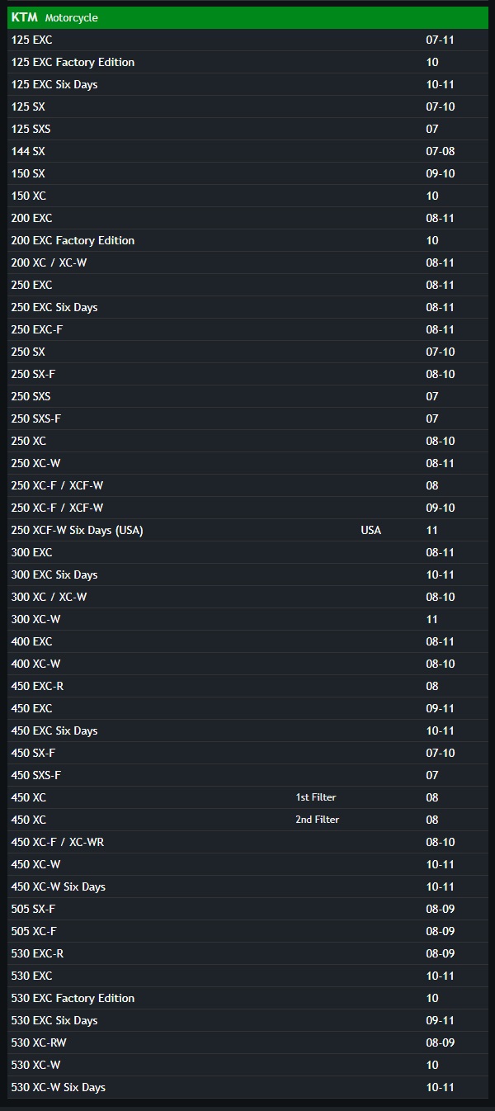Select the 530 XC-W Six Days row
This screenshot has width=495, height=1111.
point(59,1087)
